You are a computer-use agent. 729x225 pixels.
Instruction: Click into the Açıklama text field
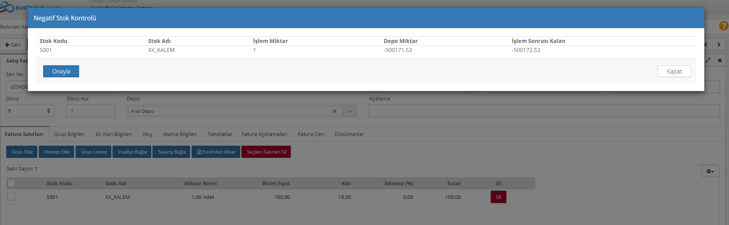[544, 111]
